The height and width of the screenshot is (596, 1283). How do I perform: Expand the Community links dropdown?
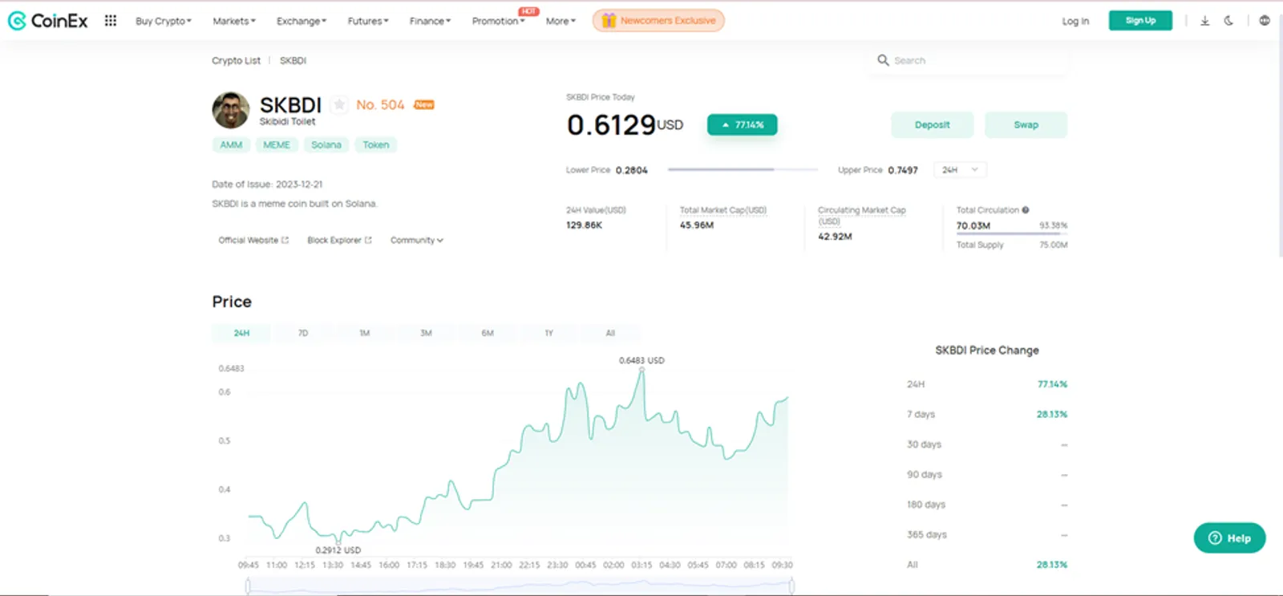tap(416, 240)
